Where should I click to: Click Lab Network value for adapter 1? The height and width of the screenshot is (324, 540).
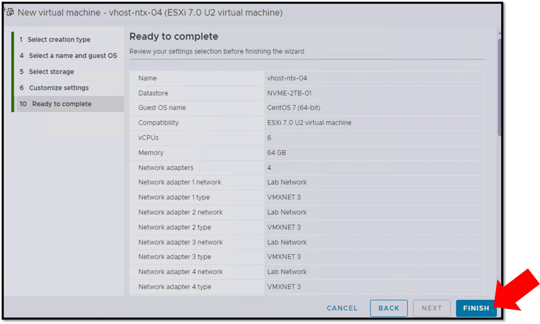coord(287,183)
